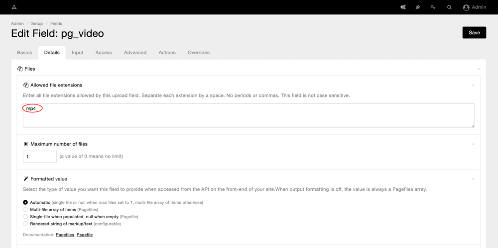498x248 pixels.
Task: Switch to the Basics tab
Action: coord(24,53)
